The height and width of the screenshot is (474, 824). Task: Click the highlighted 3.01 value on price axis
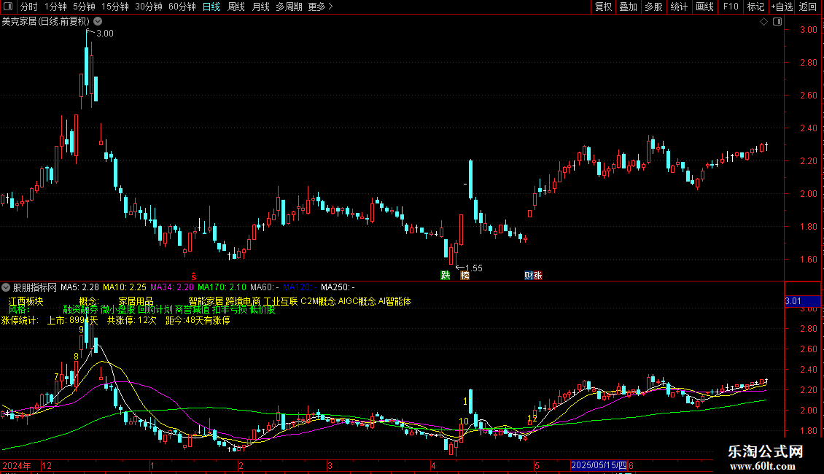click(x=802, y=301)
